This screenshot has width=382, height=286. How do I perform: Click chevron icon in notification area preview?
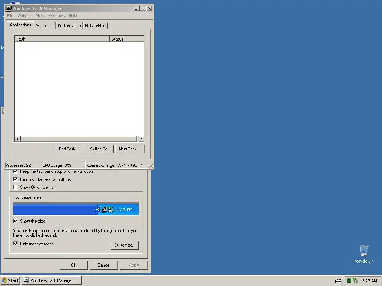[97, 209]
